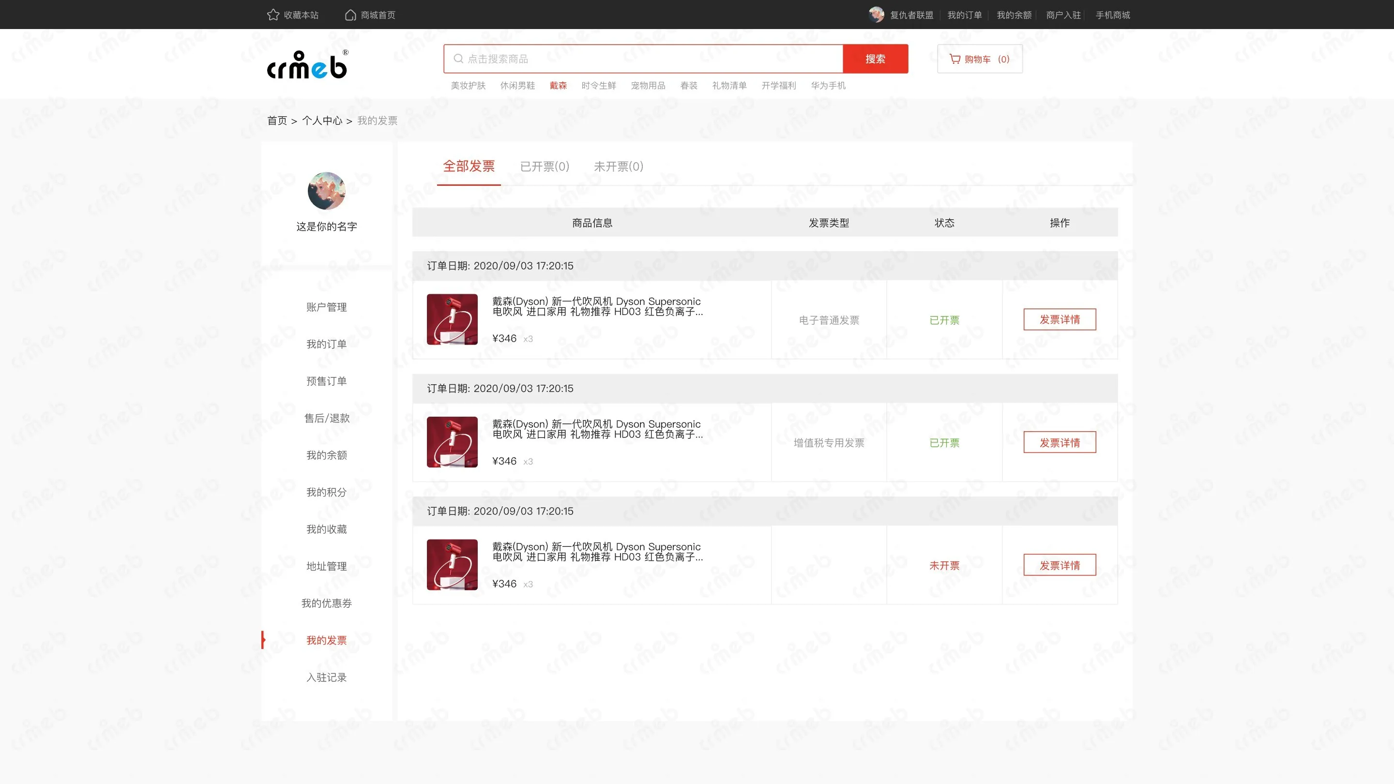The width and height of the screenshot is (1394, 784).
Task: Click the 宠物用品 hot keyword
Action: pyautogui.click(x=648, y=86)
